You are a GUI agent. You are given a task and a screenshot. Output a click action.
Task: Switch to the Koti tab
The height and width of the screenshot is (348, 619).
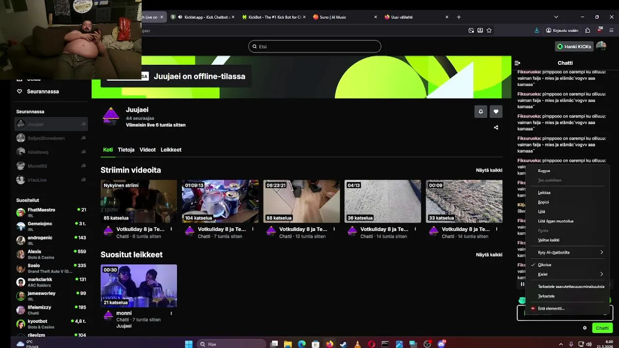pos(108,150)
